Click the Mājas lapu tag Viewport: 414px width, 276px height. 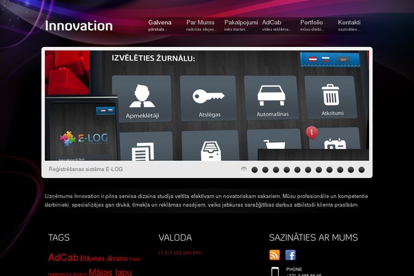pyautogui.click(x=110, y=273)
